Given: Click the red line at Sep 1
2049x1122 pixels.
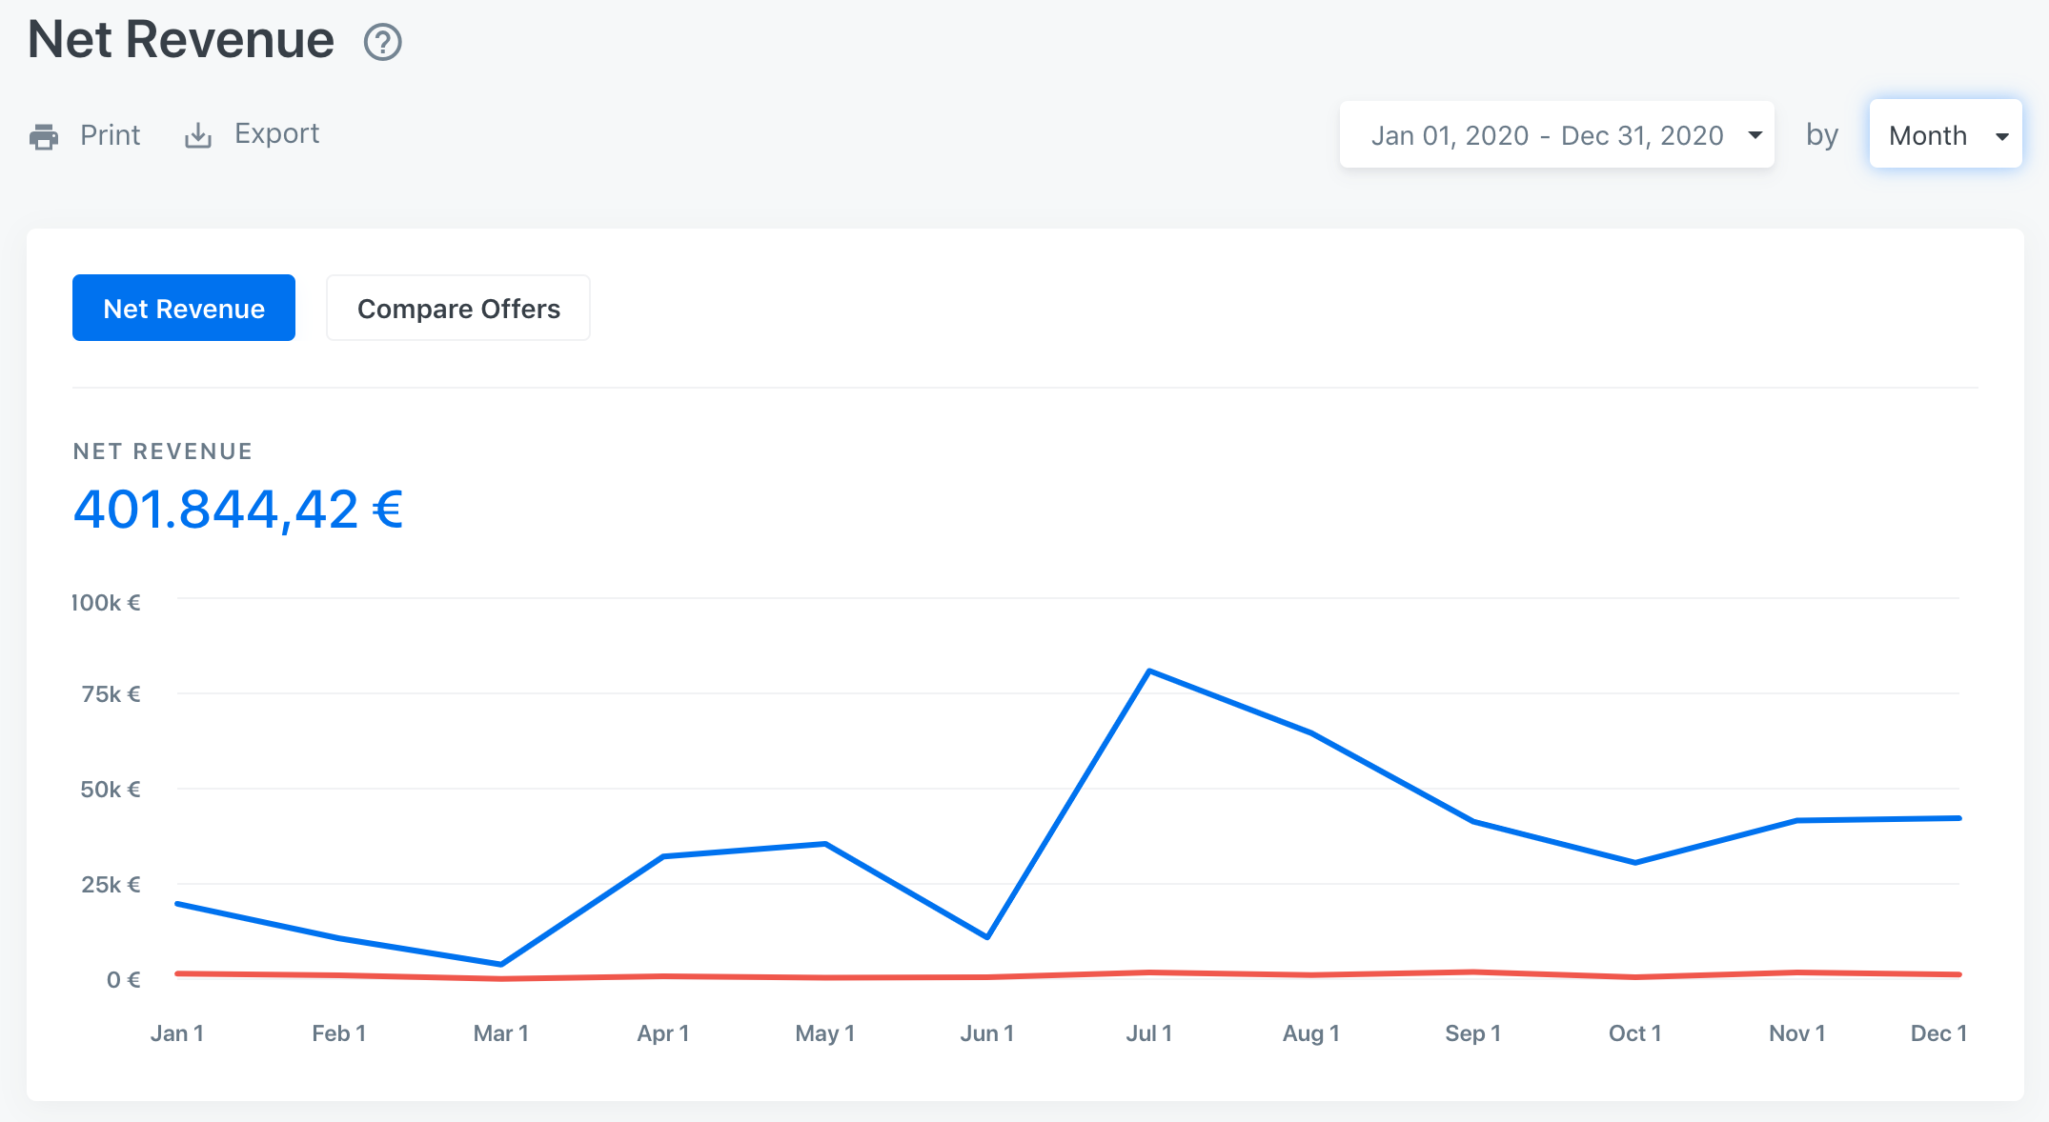Looking at the screenshot, I should pyautogui.click(x=1473, y=972).
